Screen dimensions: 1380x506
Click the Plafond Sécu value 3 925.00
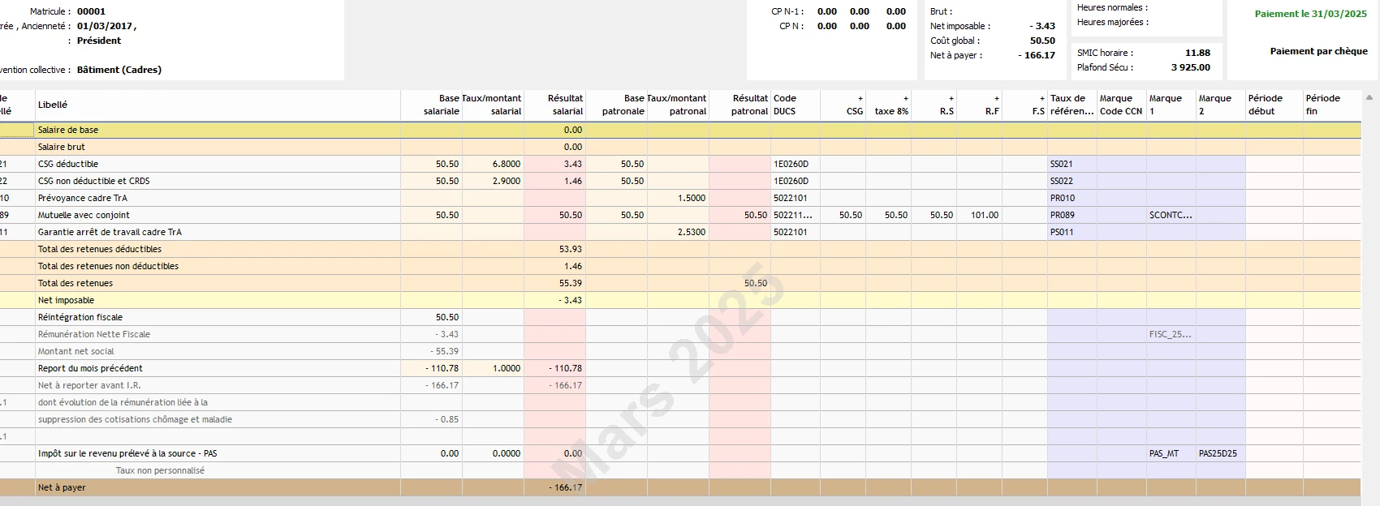[x=1191, y=67]
